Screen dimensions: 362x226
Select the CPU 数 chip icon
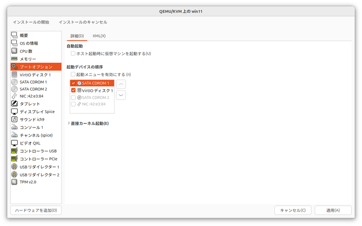click(14, 51)
